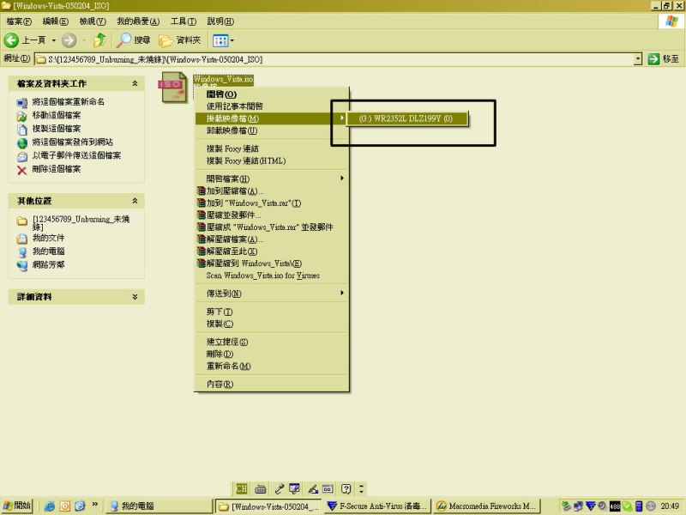
Task: Select Unmount image (卸載映像檔) menu entry
Action: click(271, 130)
